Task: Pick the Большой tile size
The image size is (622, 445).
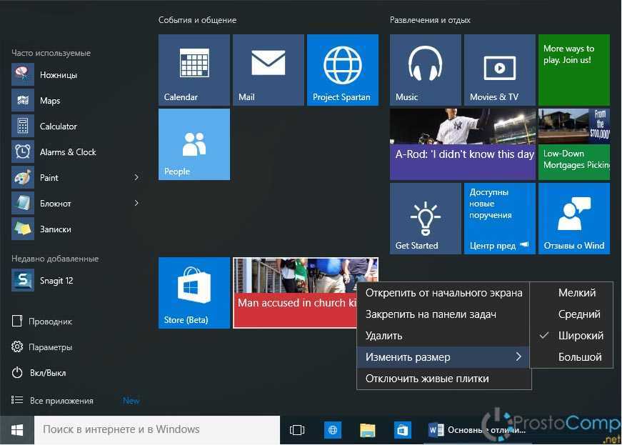Action: (580, 357)
